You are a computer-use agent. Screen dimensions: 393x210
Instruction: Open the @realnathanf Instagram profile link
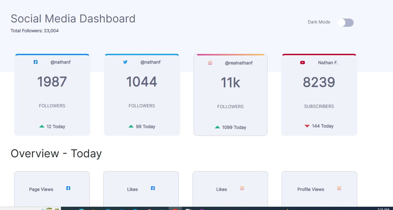(x=239, y=63)
